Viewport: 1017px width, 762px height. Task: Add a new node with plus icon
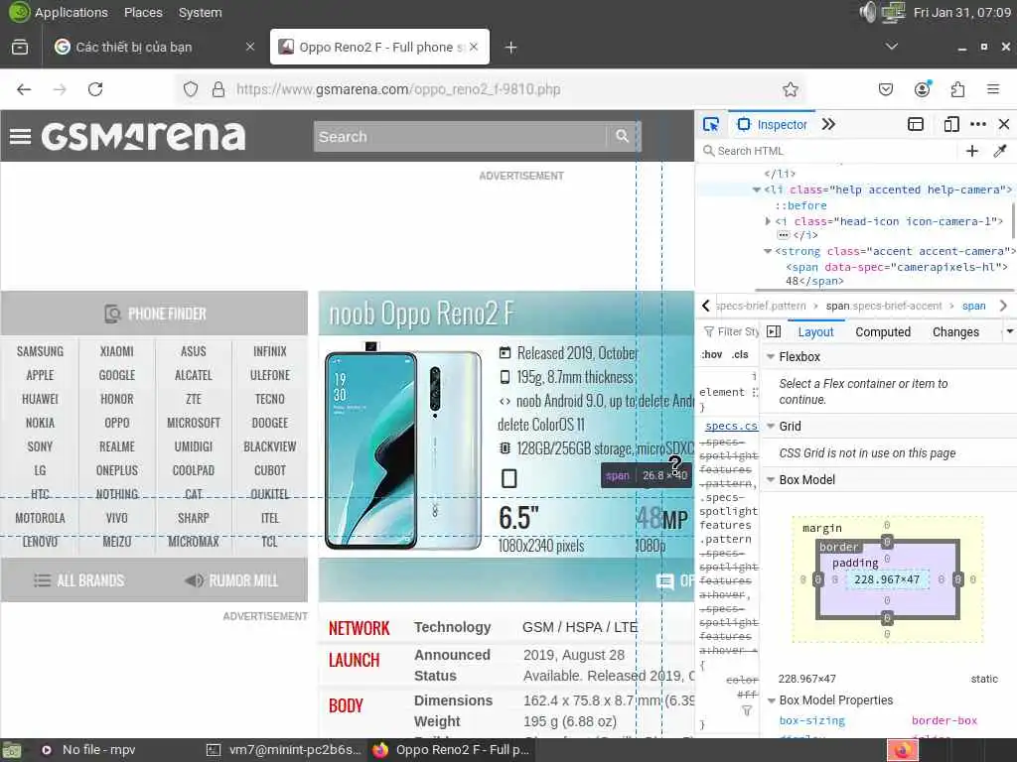point(971,151)
